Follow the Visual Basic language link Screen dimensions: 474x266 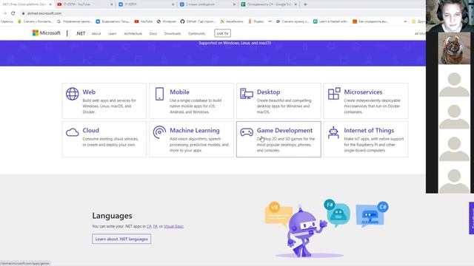coord(173,226)
